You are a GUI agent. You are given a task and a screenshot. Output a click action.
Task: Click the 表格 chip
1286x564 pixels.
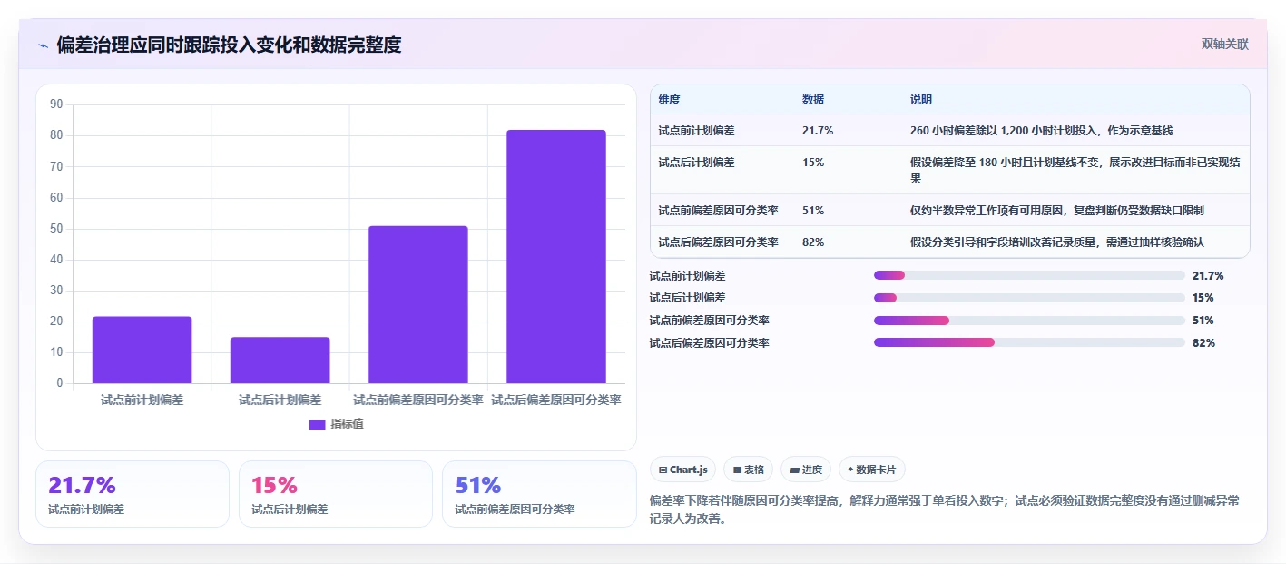pyautogui.click(x=748, y=470)
